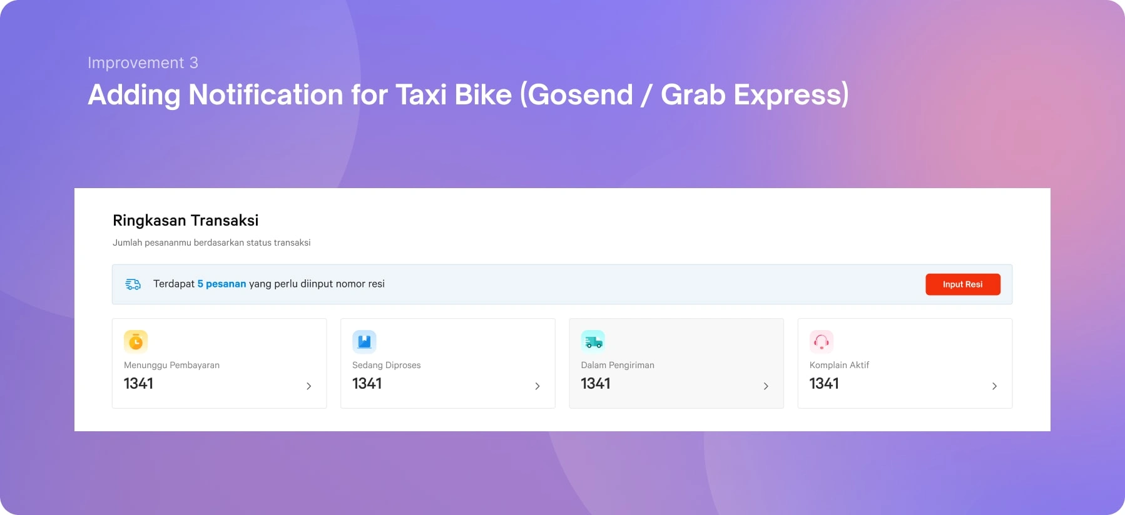This screenshot has width=1125, height=515.
Task: Expand Dalam Pengiriman using the chevron arrow
Action: click(766, 386)
